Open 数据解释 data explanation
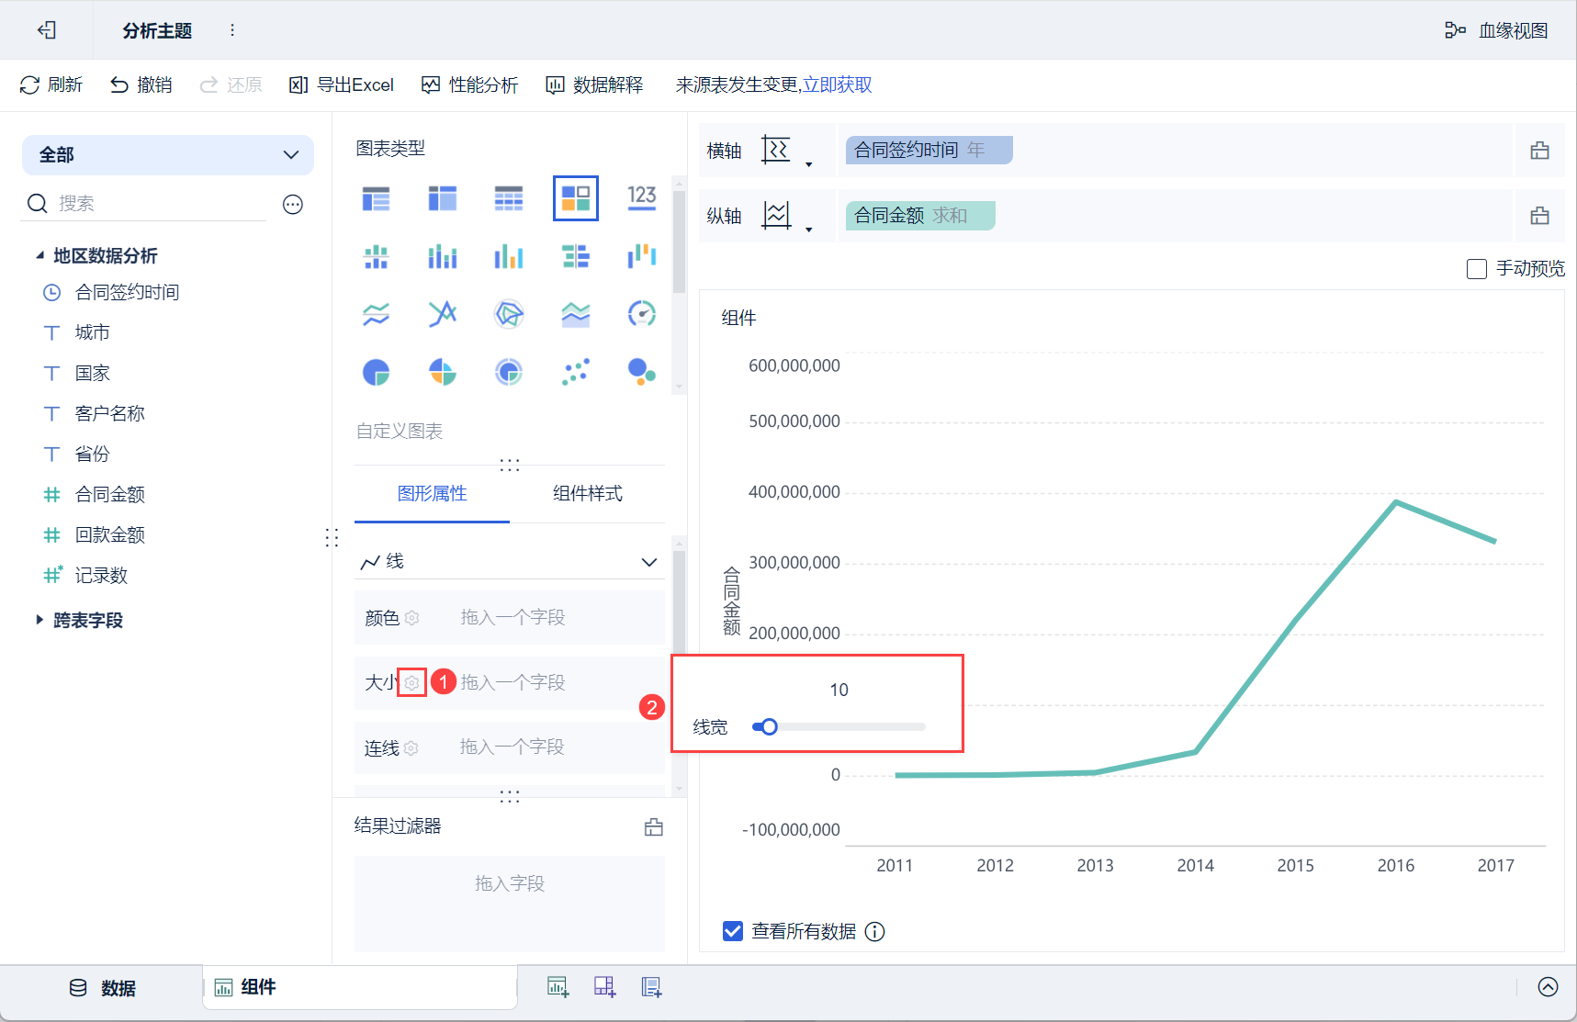The image size is (1577, 1022). pos(594,85)
